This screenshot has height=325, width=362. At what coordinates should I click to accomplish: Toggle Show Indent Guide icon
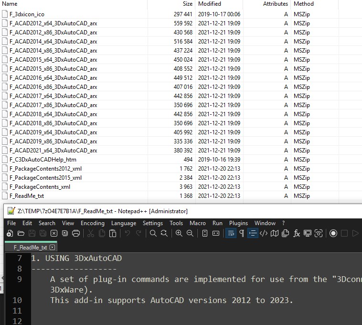pyautogui.click(x=253, y=234)
